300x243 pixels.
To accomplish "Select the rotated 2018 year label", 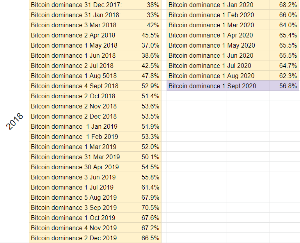I will click(14, 121).
